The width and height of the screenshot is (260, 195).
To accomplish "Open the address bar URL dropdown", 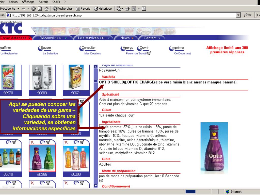I will [x=238, y=15].
